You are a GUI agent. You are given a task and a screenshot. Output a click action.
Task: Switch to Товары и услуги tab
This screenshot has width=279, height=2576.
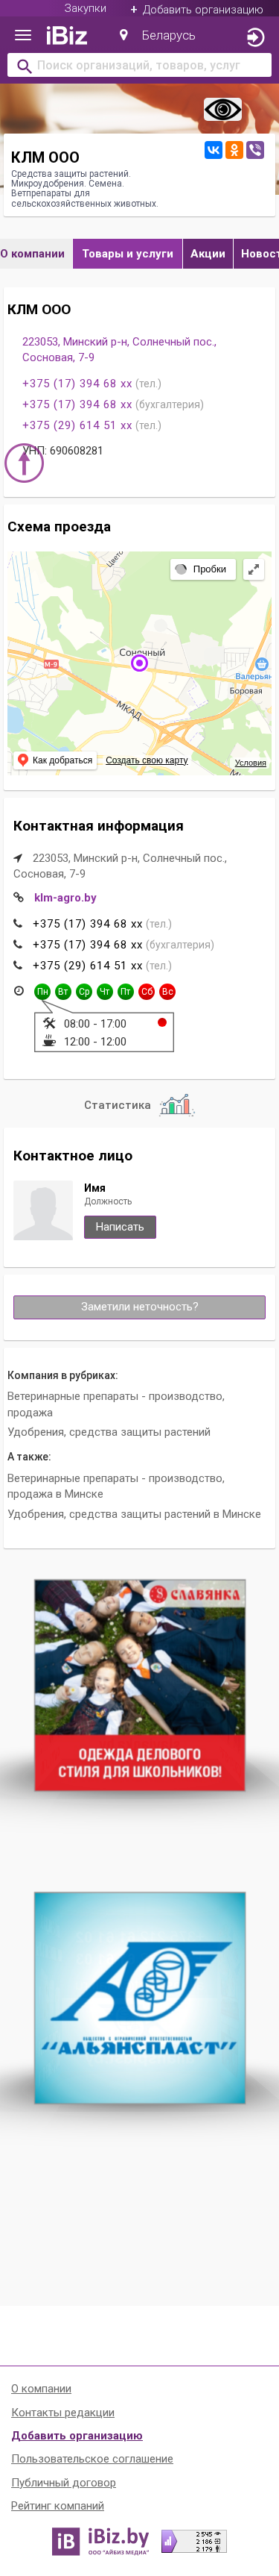(127, 254)
